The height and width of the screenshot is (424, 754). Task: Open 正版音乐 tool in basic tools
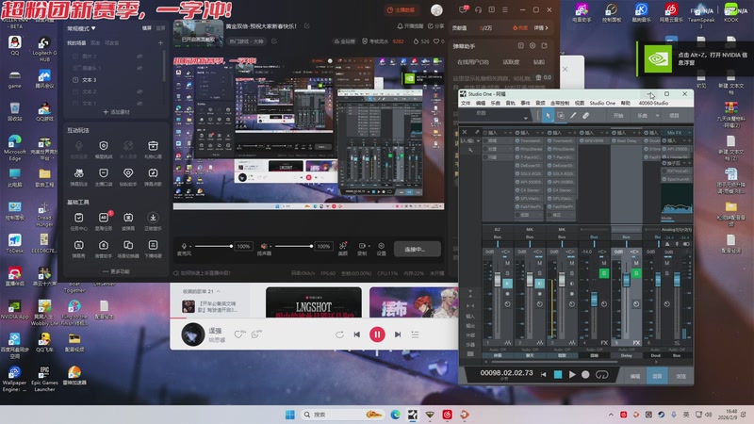click(x=153, y=221)
